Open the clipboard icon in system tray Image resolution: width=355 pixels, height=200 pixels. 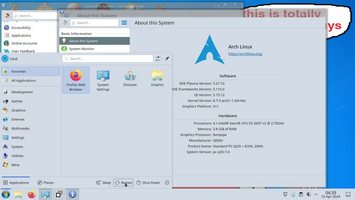[301, 194]
